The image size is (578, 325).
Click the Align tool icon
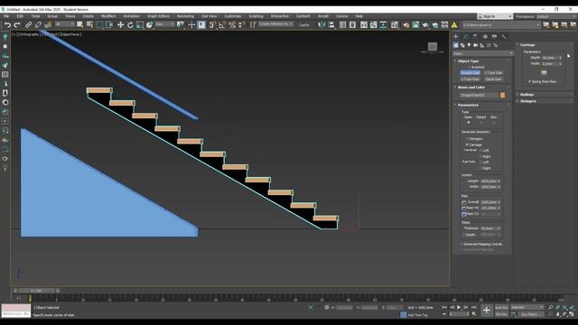[x=331, y=25]
